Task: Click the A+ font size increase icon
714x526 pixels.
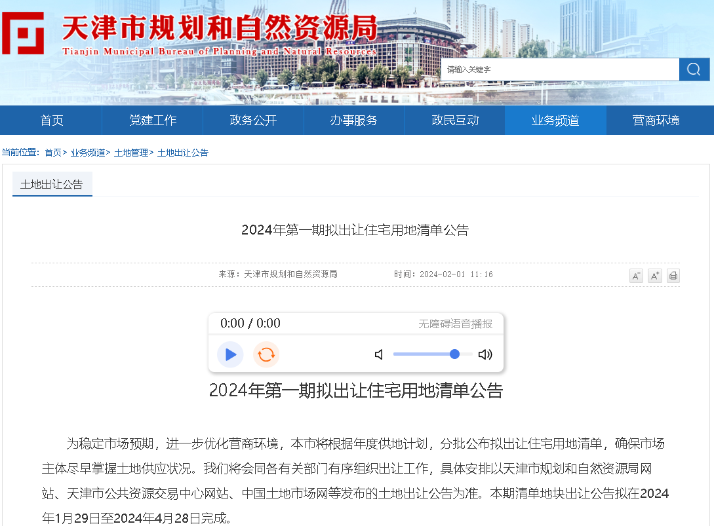Action: click(654, 276)
